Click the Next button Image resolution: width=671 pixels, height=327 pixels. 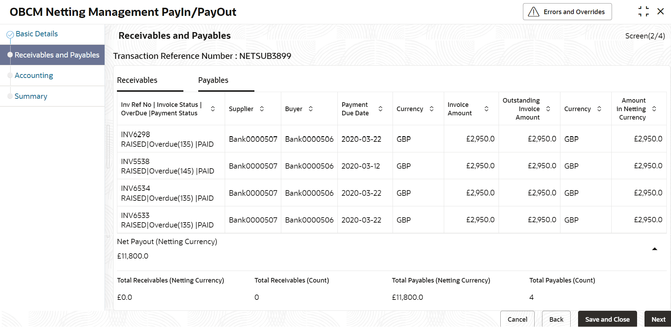click(x=658, y=319)
